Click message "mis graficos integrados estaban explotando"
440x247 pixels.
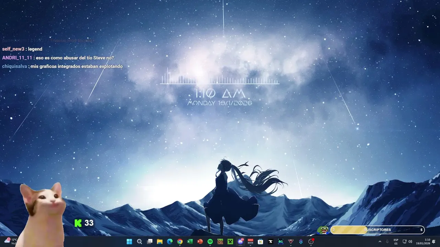tap(76, 66)
